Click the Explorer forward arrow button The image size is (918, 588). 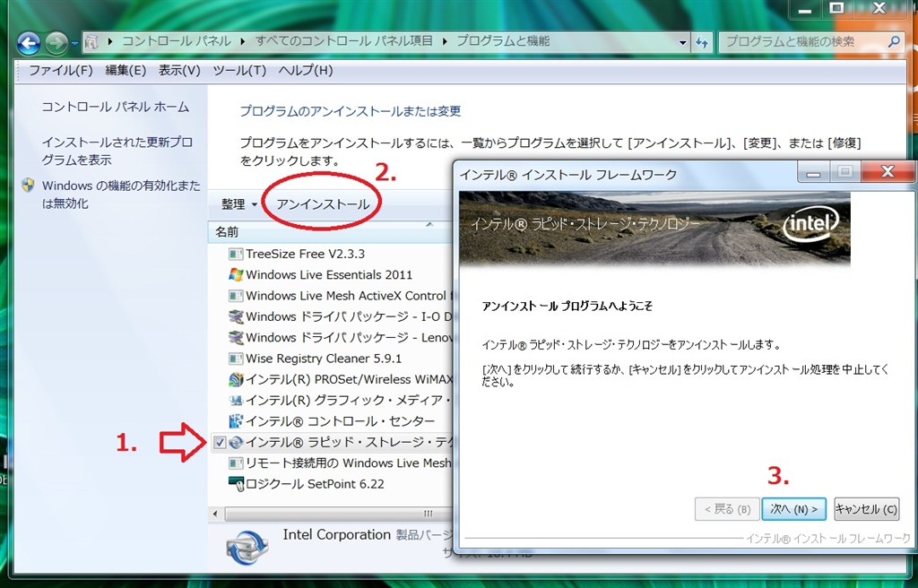pyautogui.click(x=56, y=43)
